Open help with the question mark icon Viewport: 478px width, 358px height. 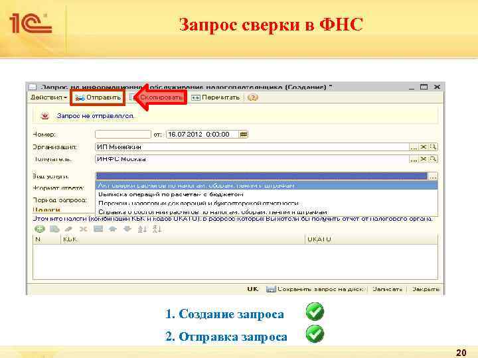pyautogui.click(x=253, y=97)
